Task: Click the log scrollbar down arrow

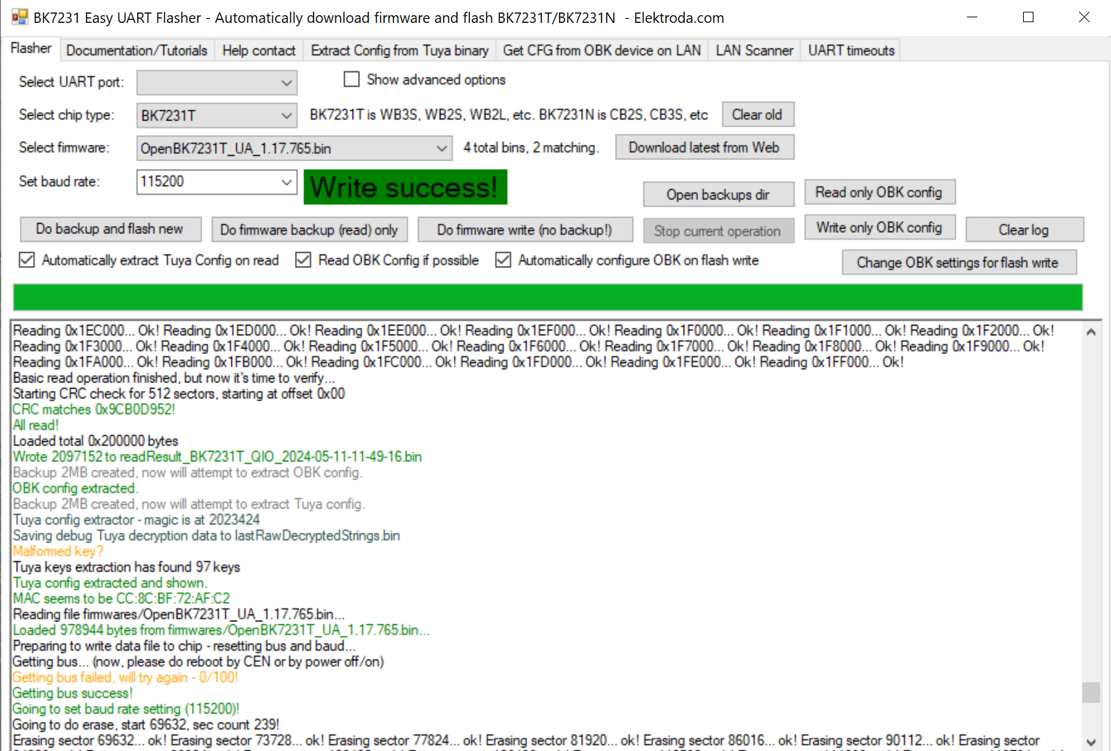Action: point(1091,741)
